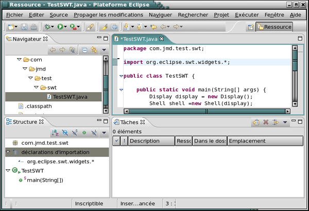Click the Debug bug icon in toolbar
Viewport: 309px width, 211px height.
47,26
